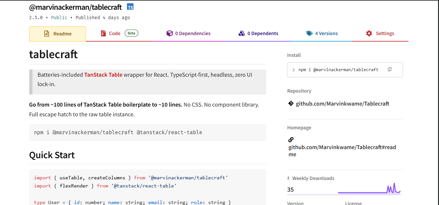Click the Weekly Downloads arrow icon
Viewport: 439px width, 205px height.
tap(288, 178)
